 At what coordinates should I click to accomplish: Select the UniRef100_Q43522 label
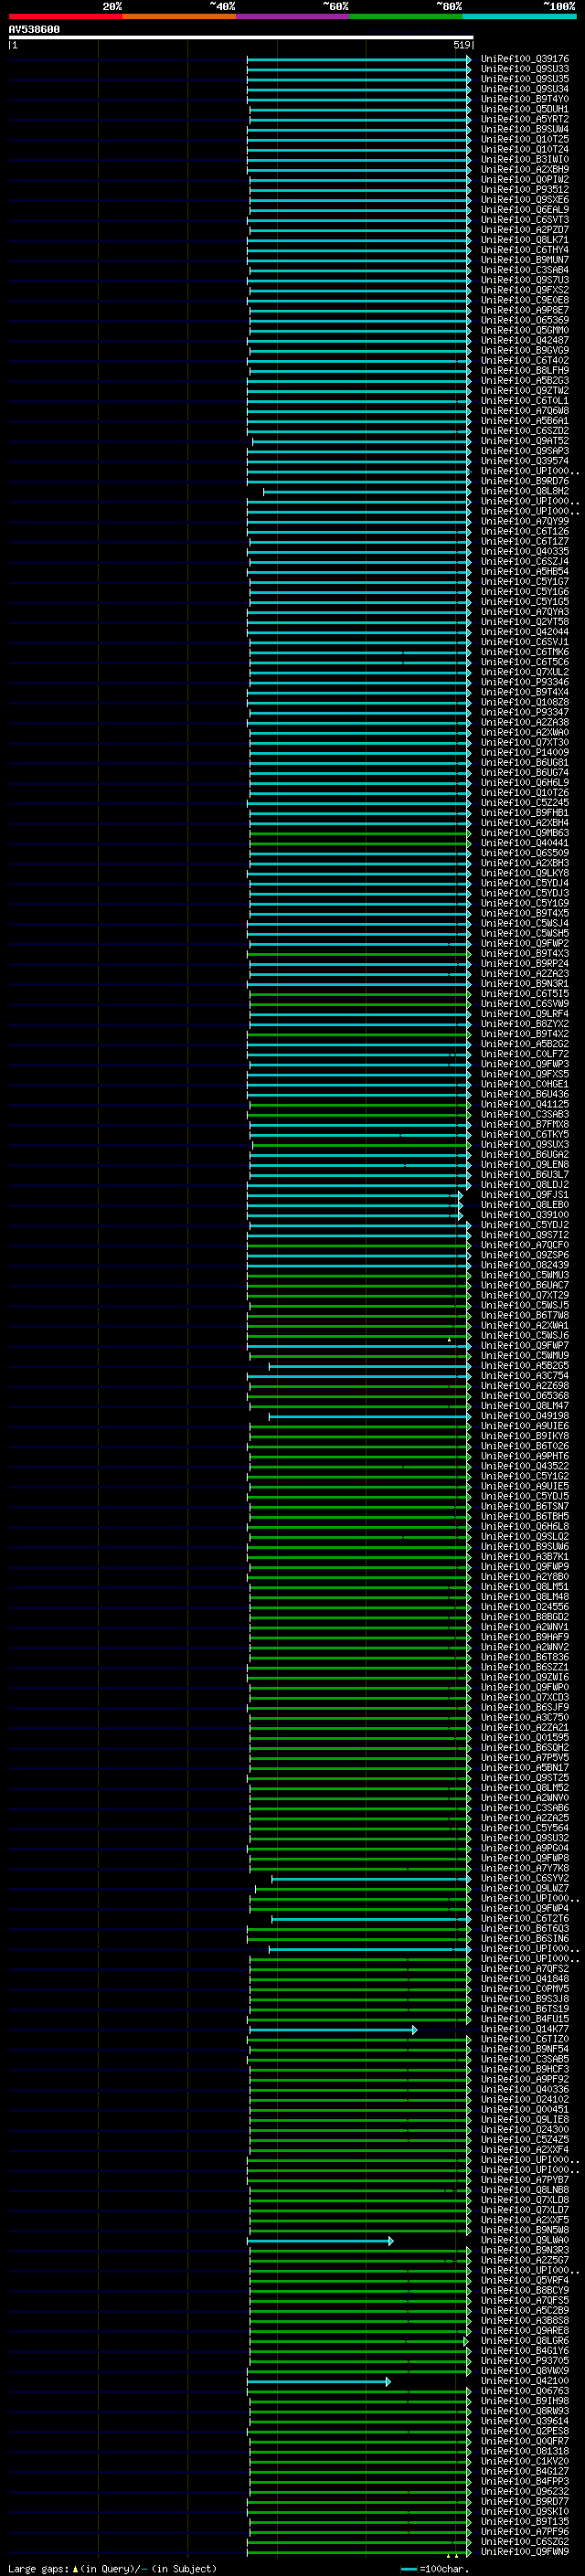tap(525, 1466)
